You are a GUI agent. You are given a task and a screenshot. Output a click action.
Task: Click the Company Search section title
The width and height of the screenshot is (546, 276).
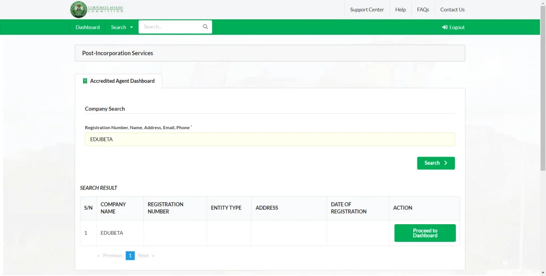pyautogui.click(x=105, y=109)
